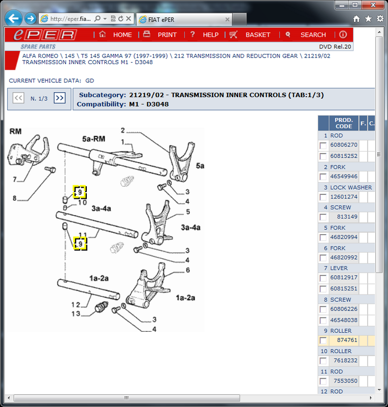The image size is (388, 407).
Task: Click the PROD. CODE column header
Action: pyautogui.click(x=344, y=123)
